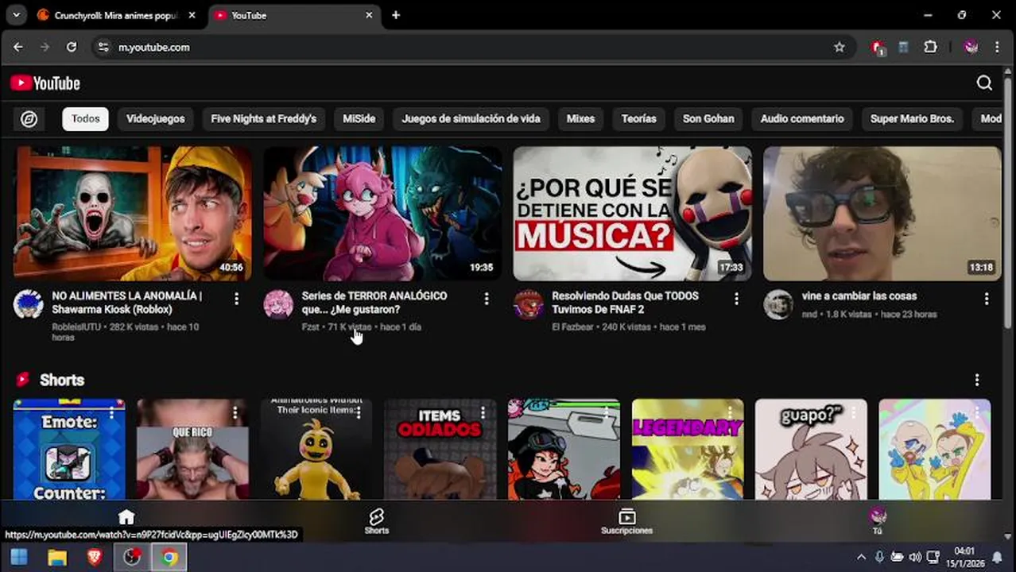Select the MiSide filter chip
The width and height of the screenshot is (1016, 572).
(x=359, y=119)
